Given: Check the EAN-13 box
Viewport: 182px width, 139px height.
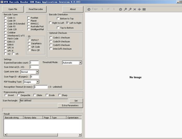Looking at the screenshot, I should [5, 41].
